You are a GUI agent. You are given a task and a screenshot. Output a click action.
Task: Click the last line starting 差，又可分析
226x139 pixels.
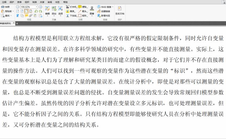click(x=51, y=125)
